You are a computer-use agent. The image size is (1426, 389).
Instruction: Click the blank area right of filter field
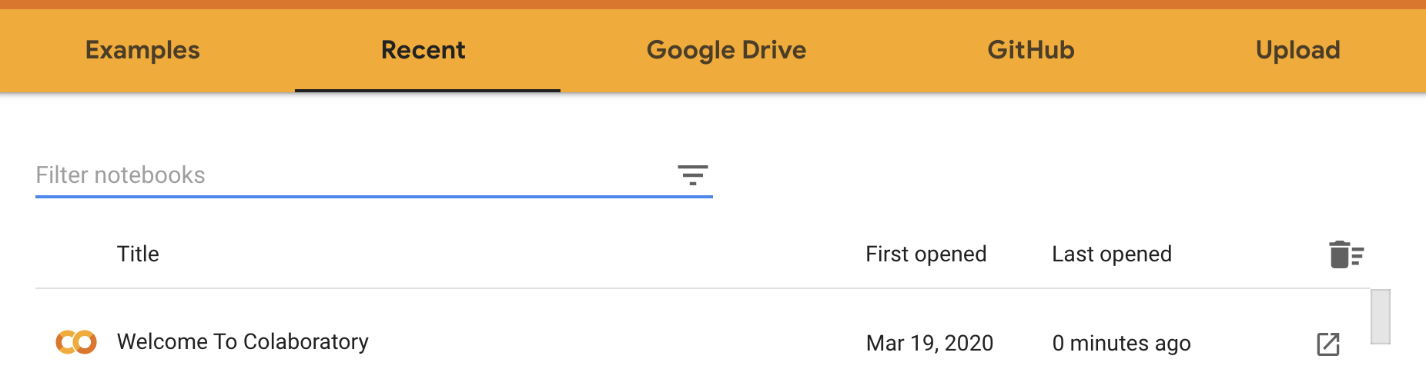coord(1063,175)
